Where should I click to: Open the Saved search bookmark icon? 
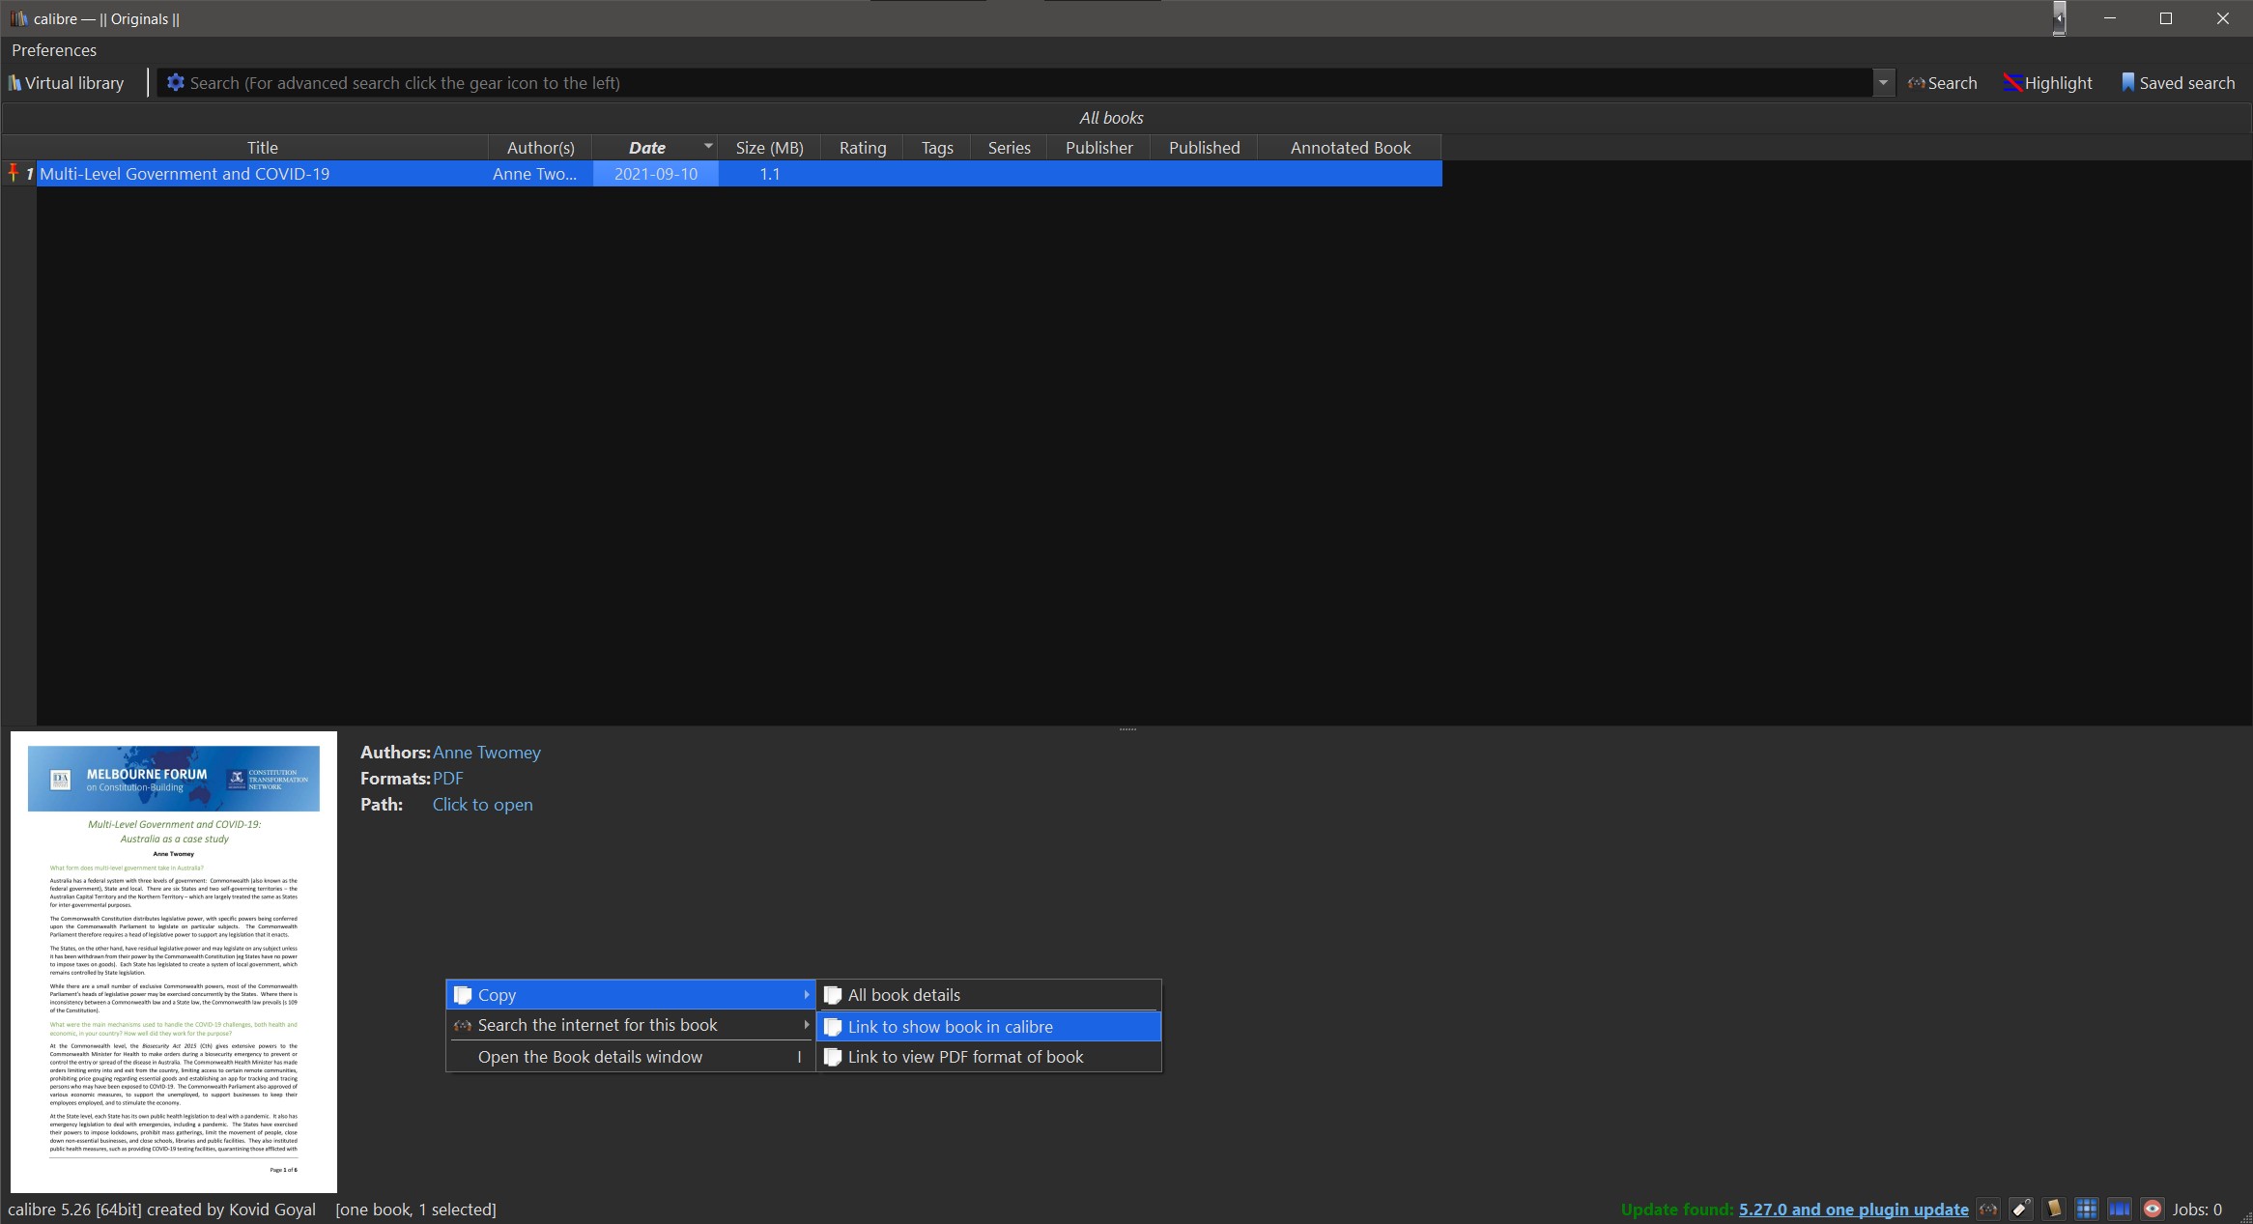pyautogui.click(x=2127, y=83)
